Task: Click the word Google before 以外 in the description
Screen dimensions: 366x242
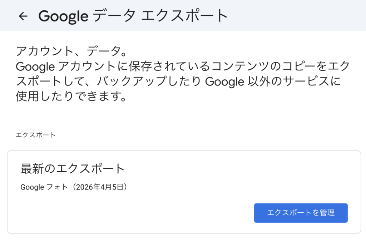Action: coord(224,82)
